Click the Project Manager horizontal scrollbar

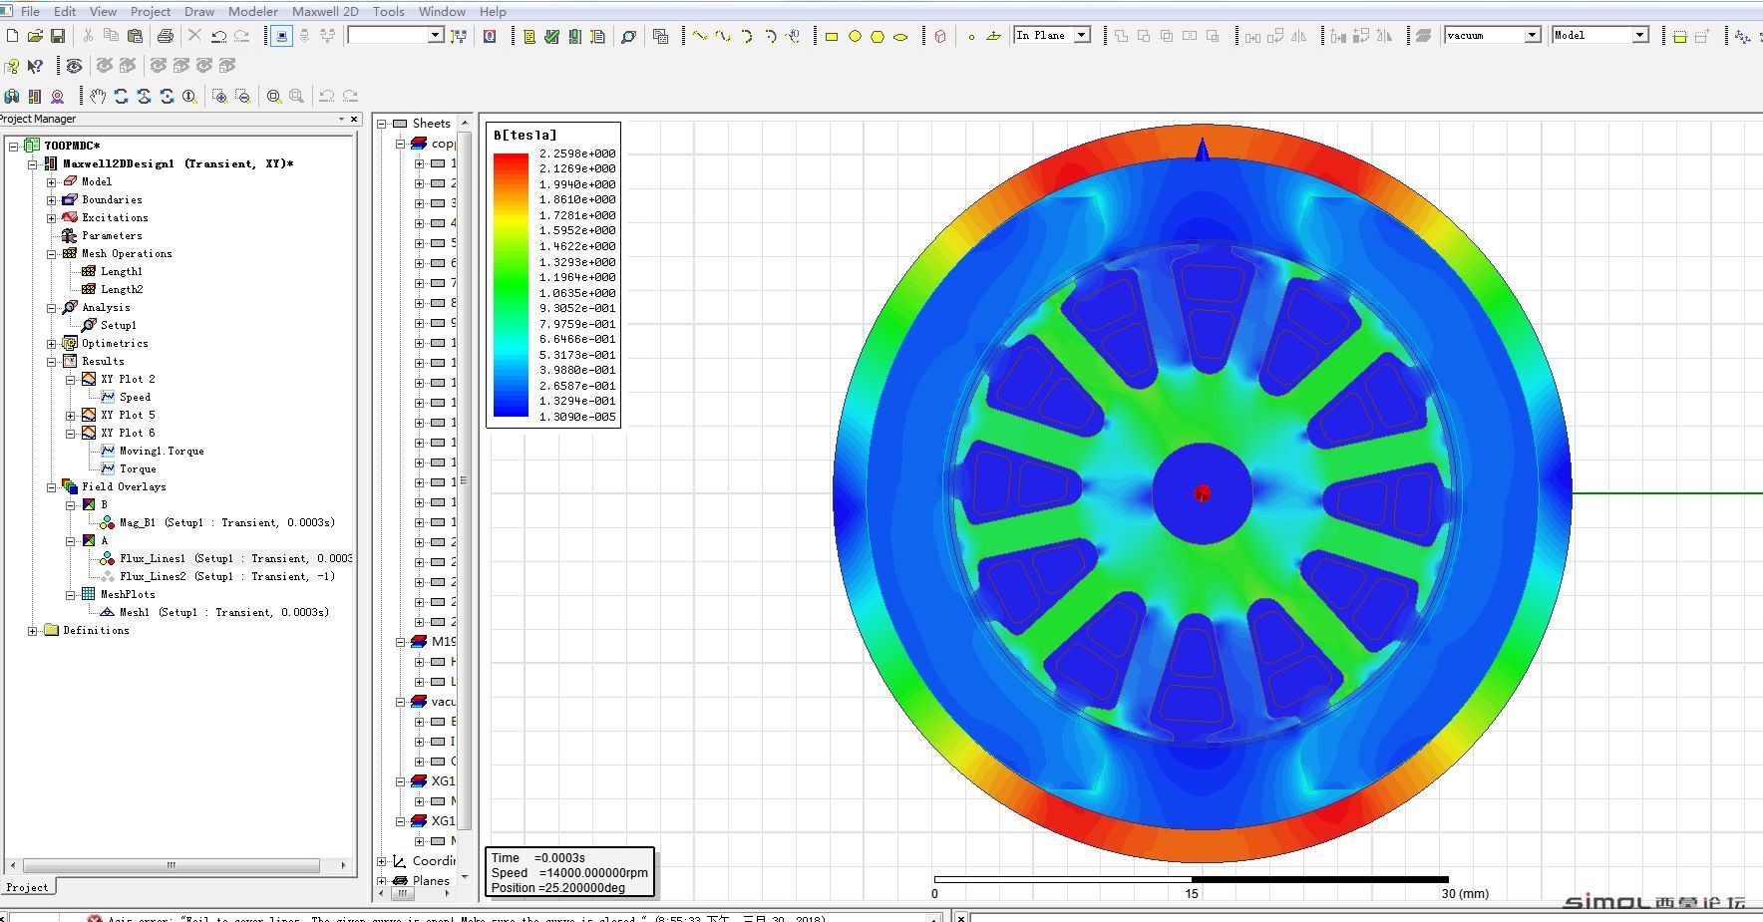pyautogui.click(x=171, y=865)
